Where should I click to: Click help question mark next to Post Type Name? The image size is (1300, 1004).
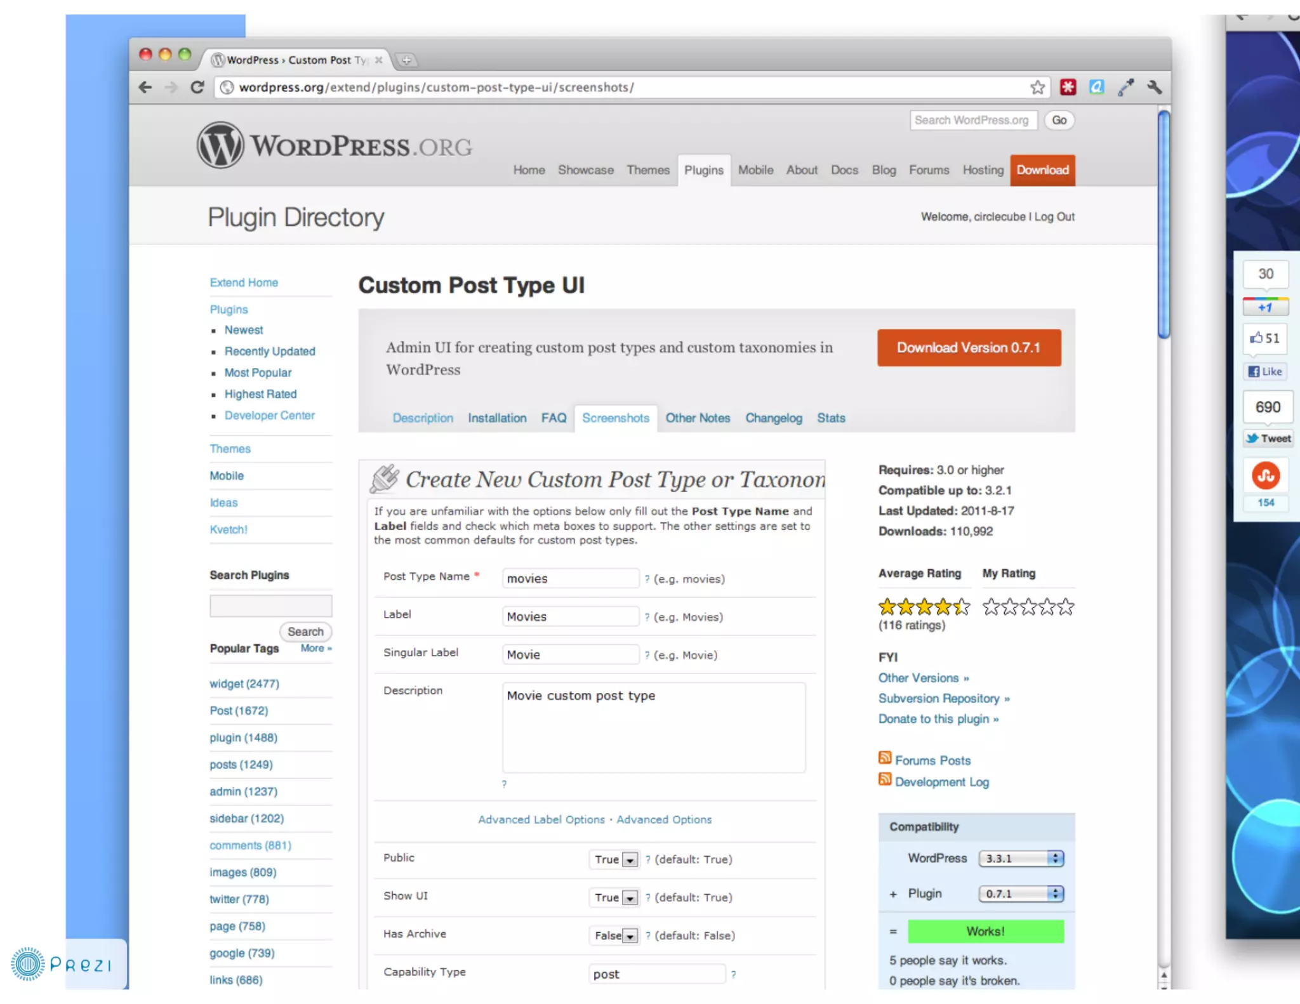click(647, 579)
